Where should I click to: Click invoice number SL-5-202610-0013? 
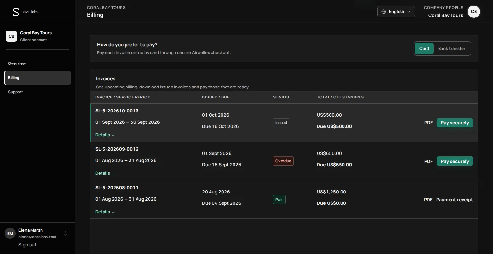coord(117,111)
